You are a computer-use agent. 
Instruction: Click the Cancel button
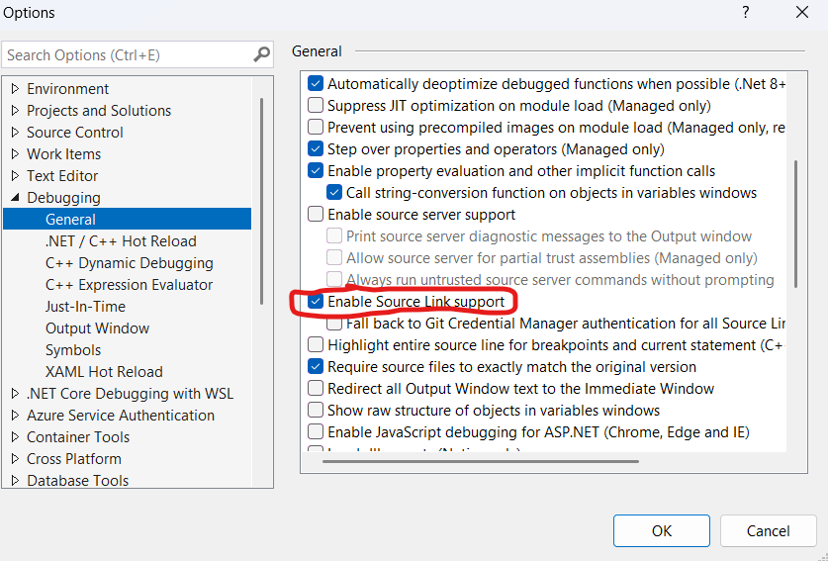click(x=768, y=530)
